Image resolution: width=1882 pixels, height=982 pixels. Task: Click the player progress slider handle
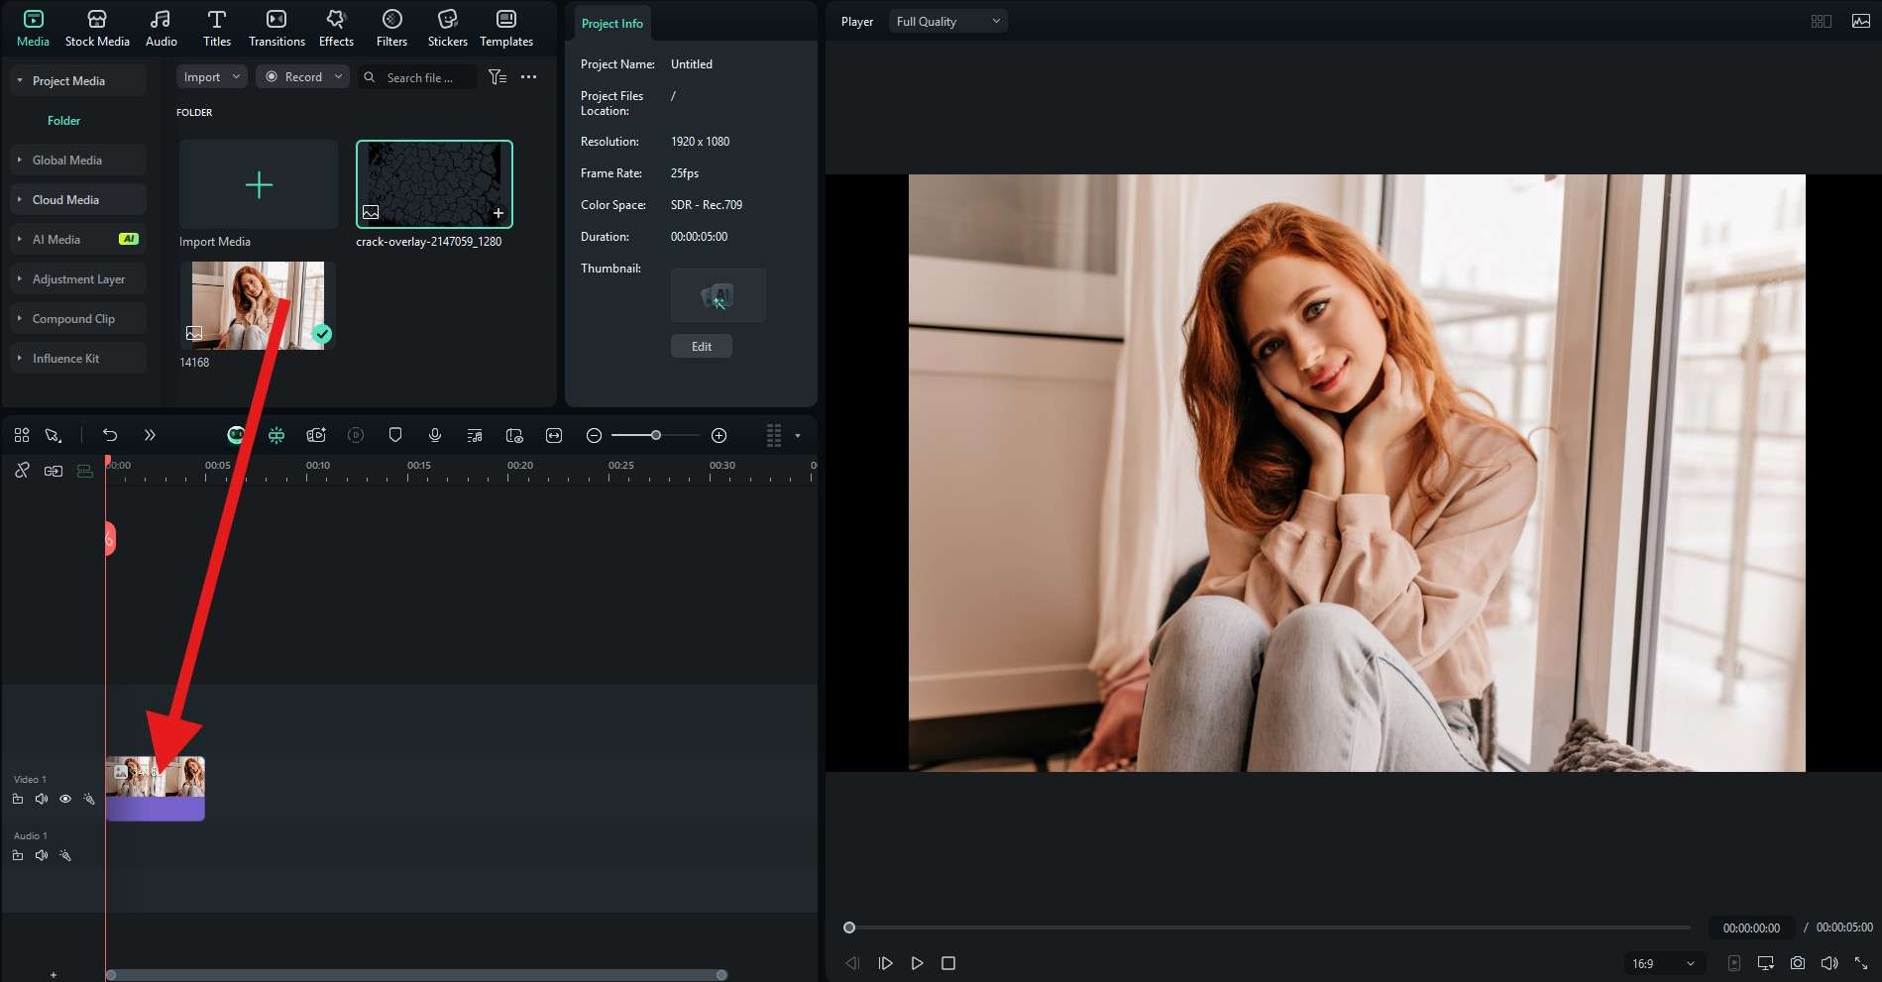pos(849,927)
